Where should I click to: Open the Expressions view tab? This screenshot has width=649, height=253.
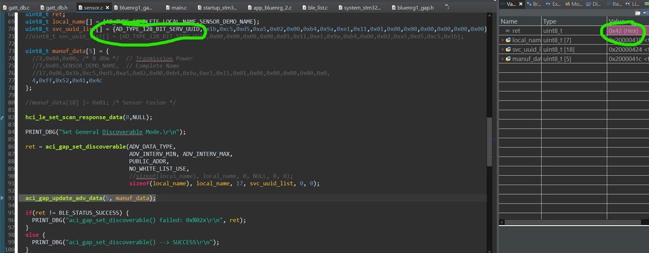point(553,4)
